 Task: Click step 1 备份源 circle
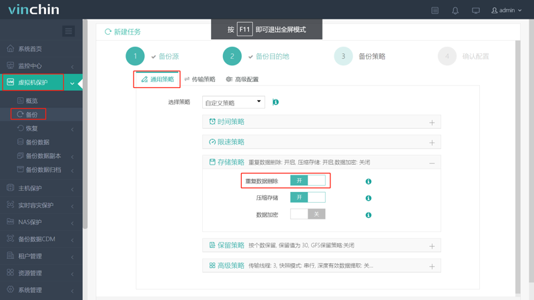pos(136,56)
